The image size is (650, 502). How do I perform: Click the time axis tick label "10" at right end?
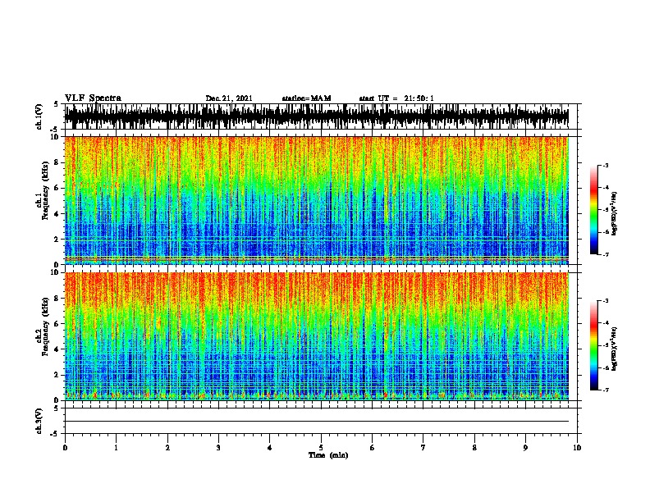tap(577, 448)
